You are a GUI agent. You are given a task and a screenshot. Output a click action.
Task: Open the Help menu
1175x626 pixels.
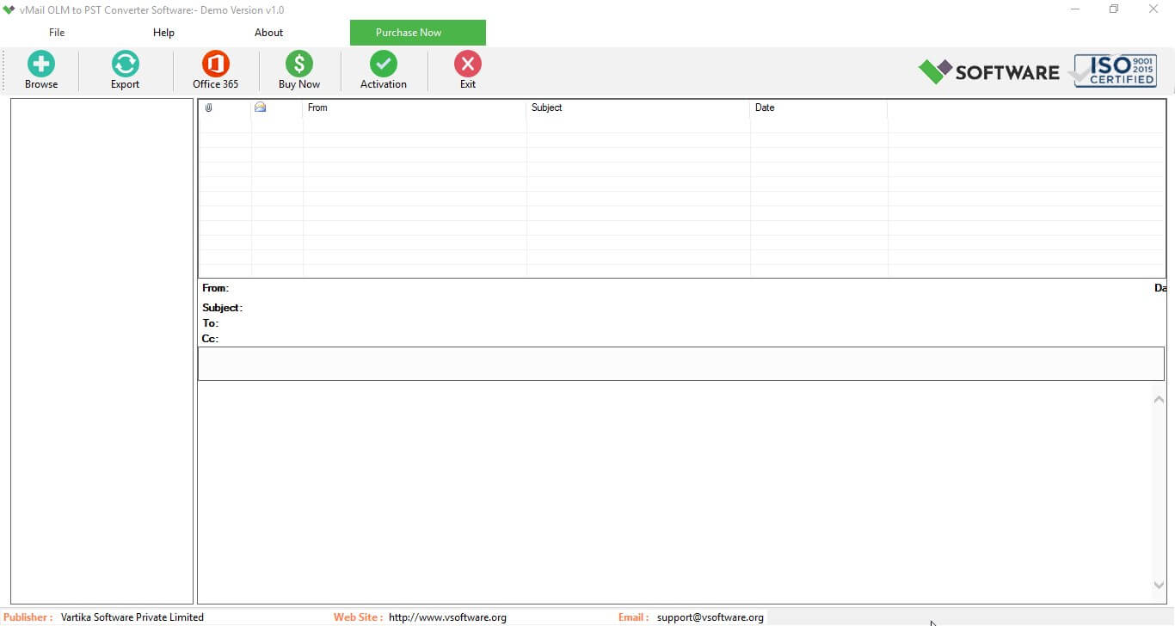tap(163, 33)
